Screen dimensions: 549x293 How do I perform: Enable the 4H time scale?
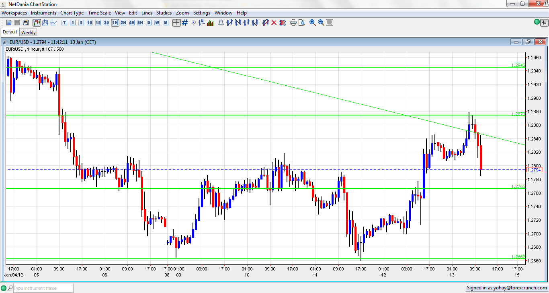pyautogui.click(x=132, y=23)
